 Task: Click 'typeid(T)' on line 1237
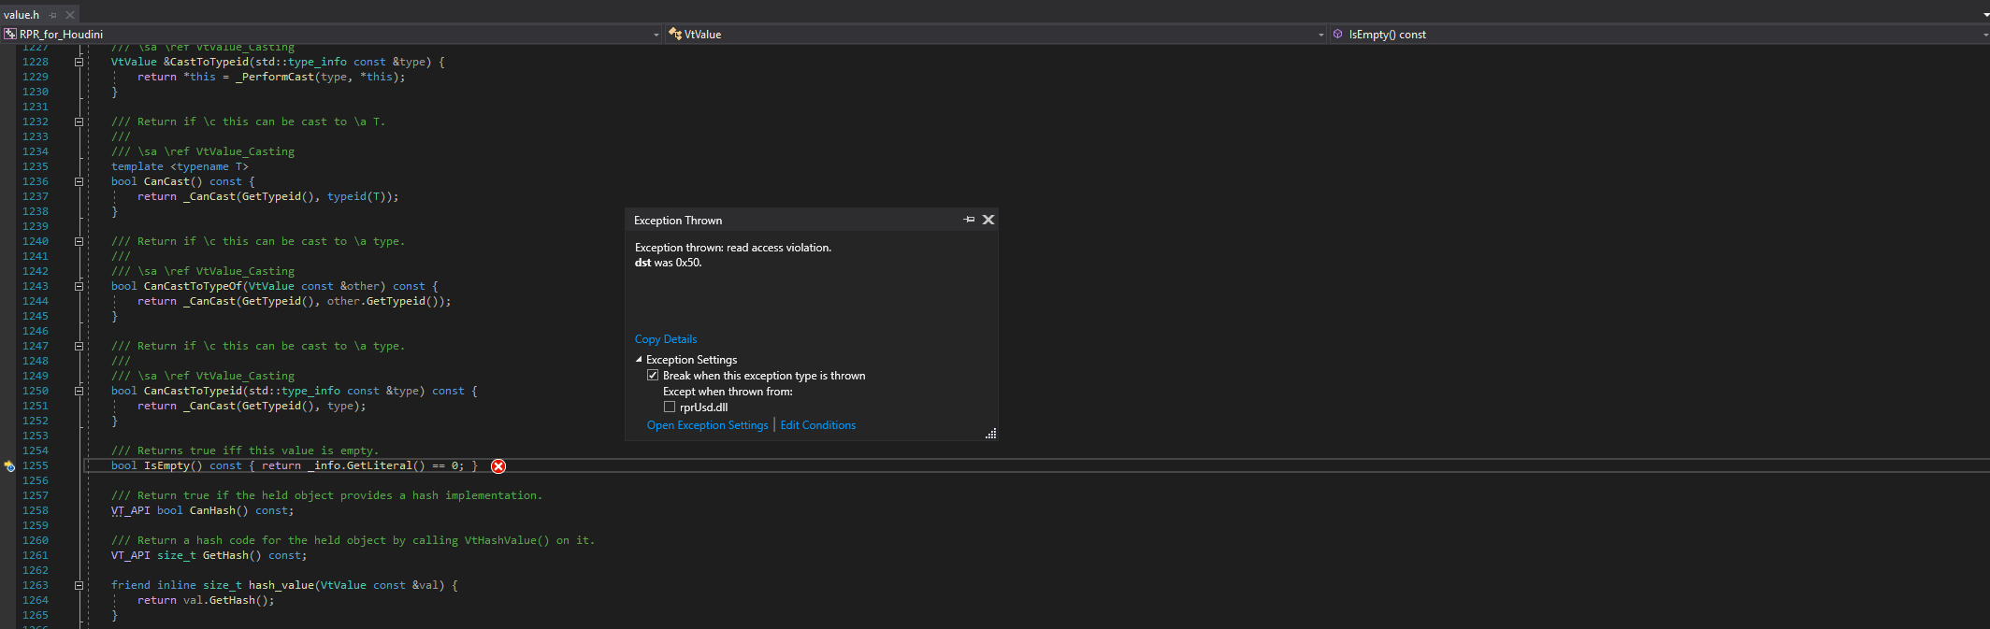[x=356, y=196]
